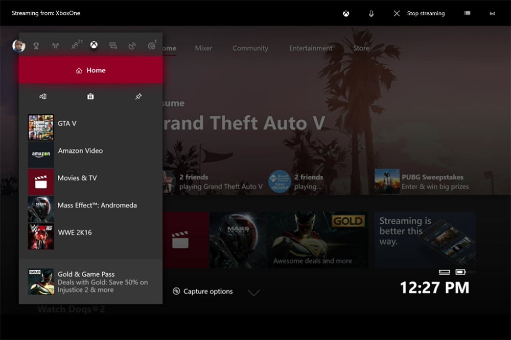The width and height of the screenshot is (511, 340).
Task: Switch to the Mixer tab
Action: (x=203, y=48)
